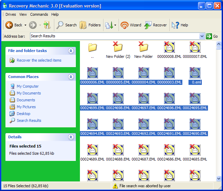The image size is (223, 191).
Task: Click the 00000003.EML file icon
Action: (x=169, y=73)
